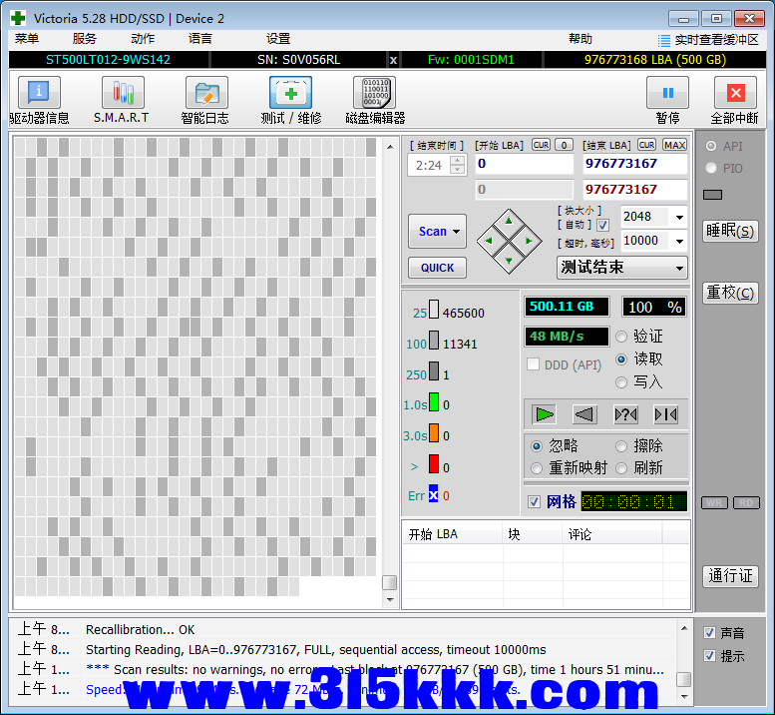This screenshot has width=775, height=715.
Task: Toggle the hints (提示) checkbox
Action: (x=709, y=656)
